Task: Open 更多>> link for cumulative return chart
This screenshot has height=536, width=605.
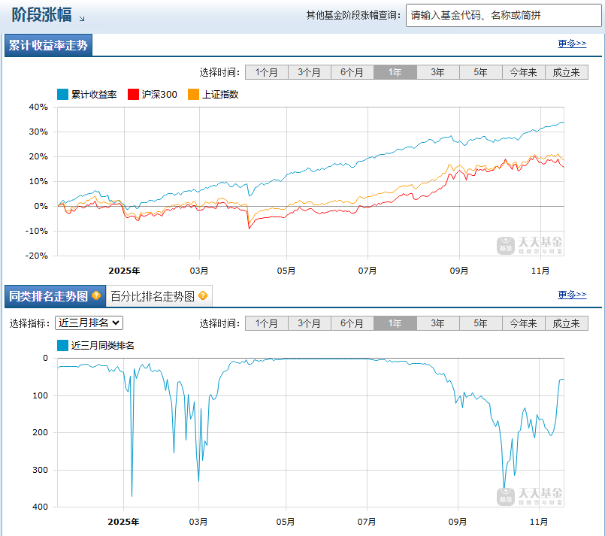Action: point(572,43)
